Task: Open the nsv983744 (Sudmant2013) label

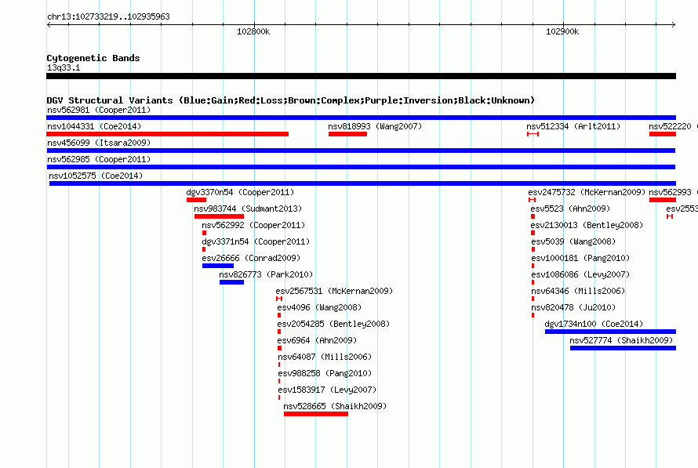Action: (248, 209)
